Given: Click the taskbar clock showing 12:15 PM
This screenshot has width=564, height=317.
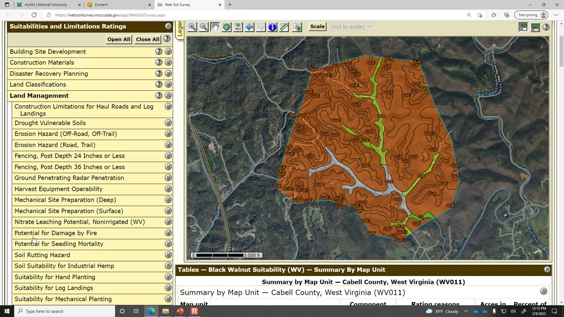Looking at the screenshot, I should point(539,311).
